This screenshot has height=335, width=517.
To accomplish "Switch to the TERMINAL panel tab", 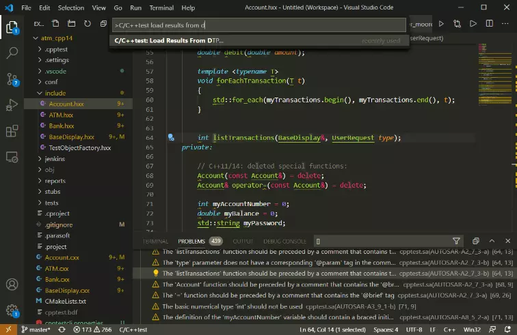I will [155, 242].
